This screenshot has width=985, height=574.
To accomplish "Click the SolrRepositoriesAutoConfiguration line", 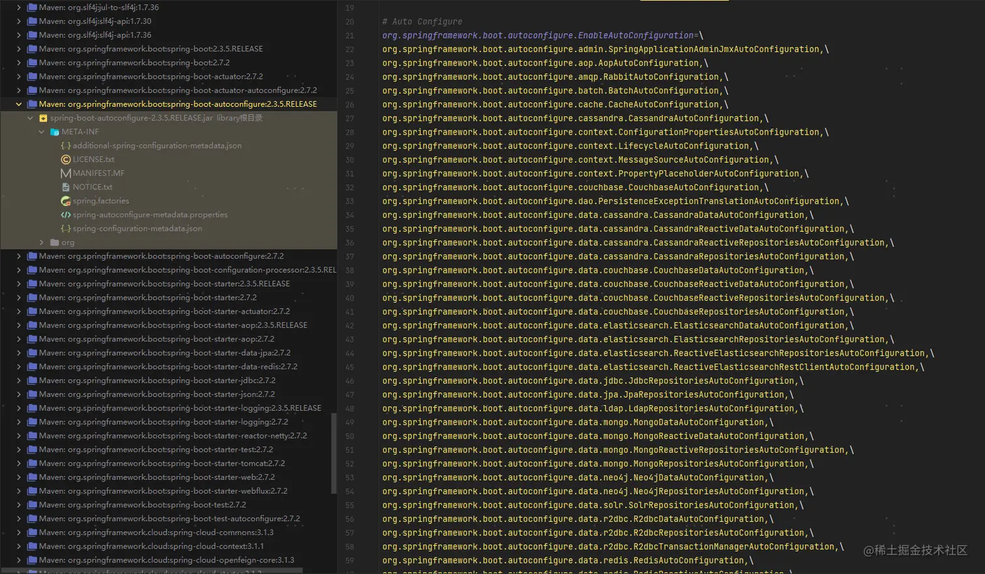I will tap(593, 505).
